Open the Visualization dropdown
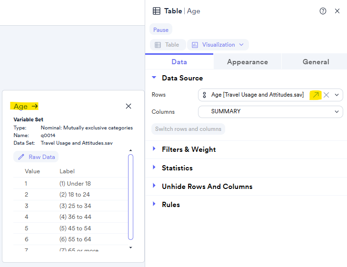 click(218, 45)
